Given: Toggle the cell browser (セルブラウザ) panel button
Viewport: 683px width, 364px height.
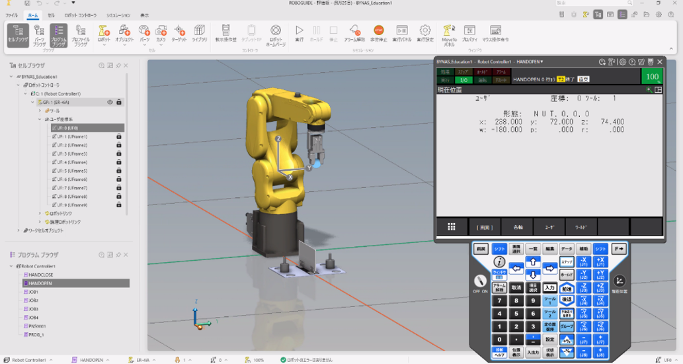Looking at the screenshot, I should click(18, 33).
